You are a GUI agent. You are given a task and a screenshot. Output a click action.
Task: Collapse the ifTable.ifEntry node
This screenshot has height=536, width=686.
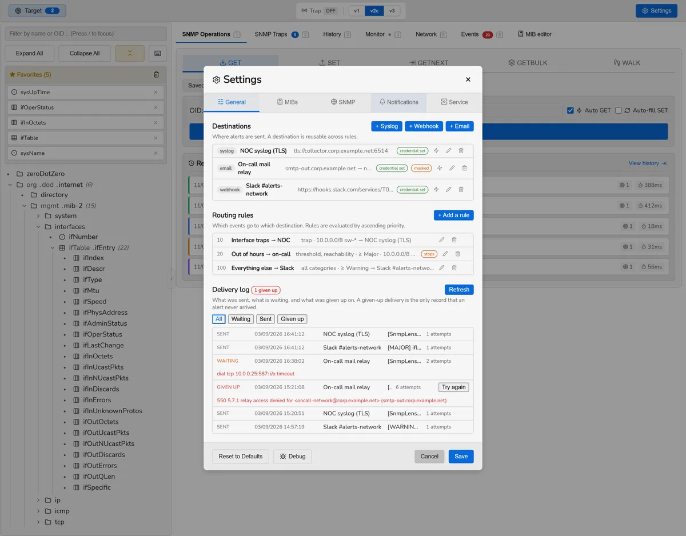point(52,248)
